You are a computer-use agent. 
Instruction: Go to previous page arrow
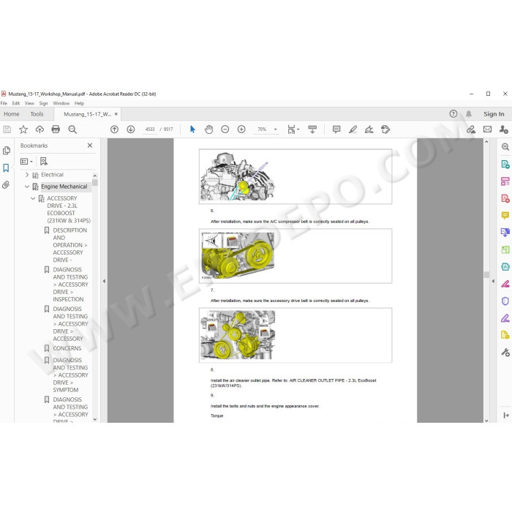click(114, 129)
